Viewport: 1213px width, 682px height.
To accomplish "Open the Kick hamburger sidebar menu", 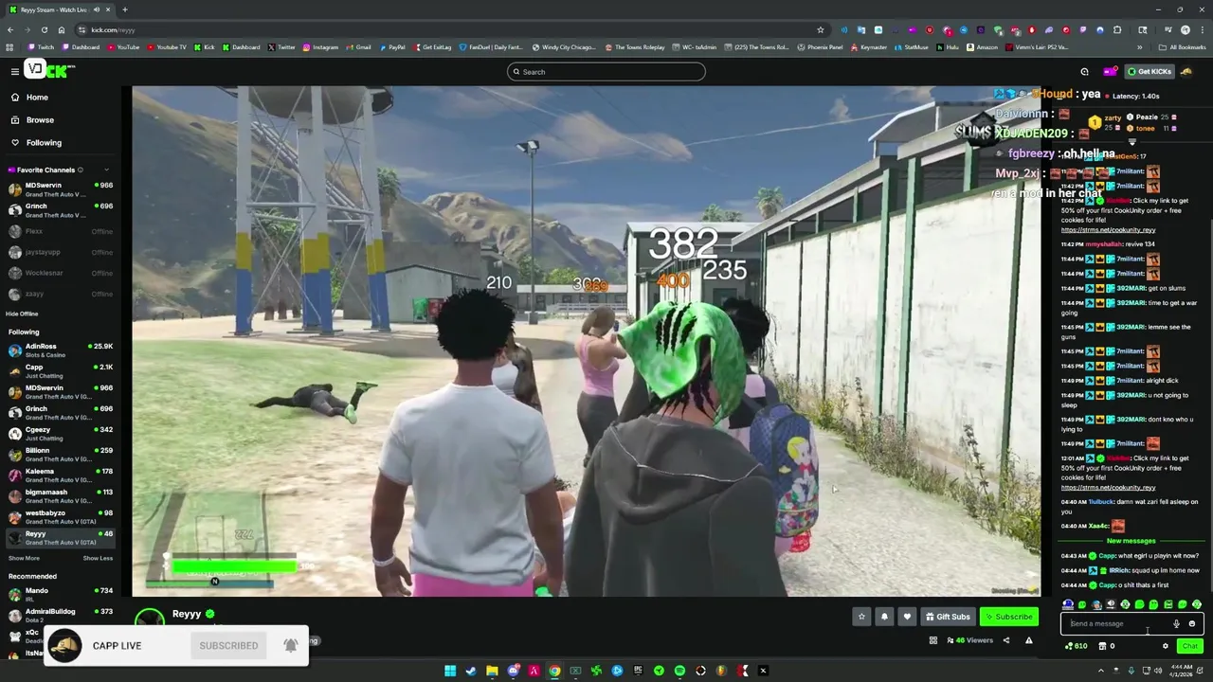I will 15,71.
